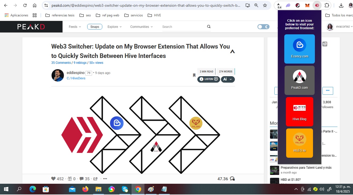Screen dimensions: 353x195
Task: Open the seo bookmark folder
Action: point(85,15)
